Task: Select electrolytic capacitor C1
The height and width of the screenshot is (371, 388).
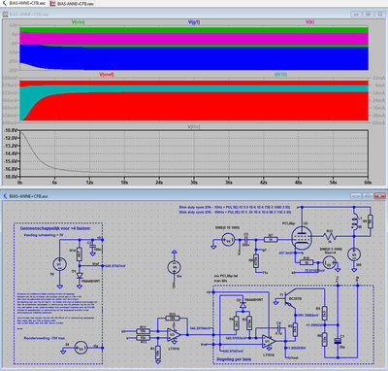Action: (x=338, y=341)
